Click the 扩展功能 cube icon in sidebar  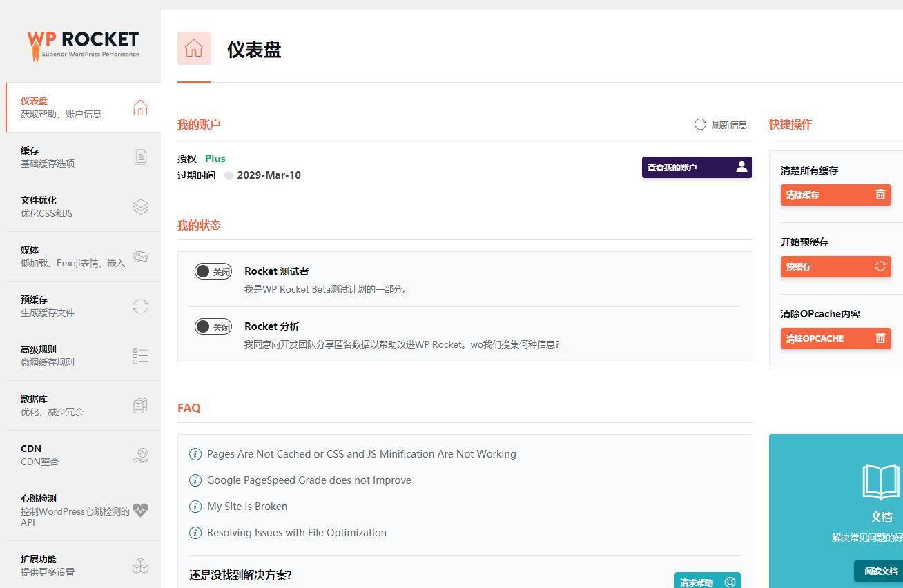tap(140, 565)
